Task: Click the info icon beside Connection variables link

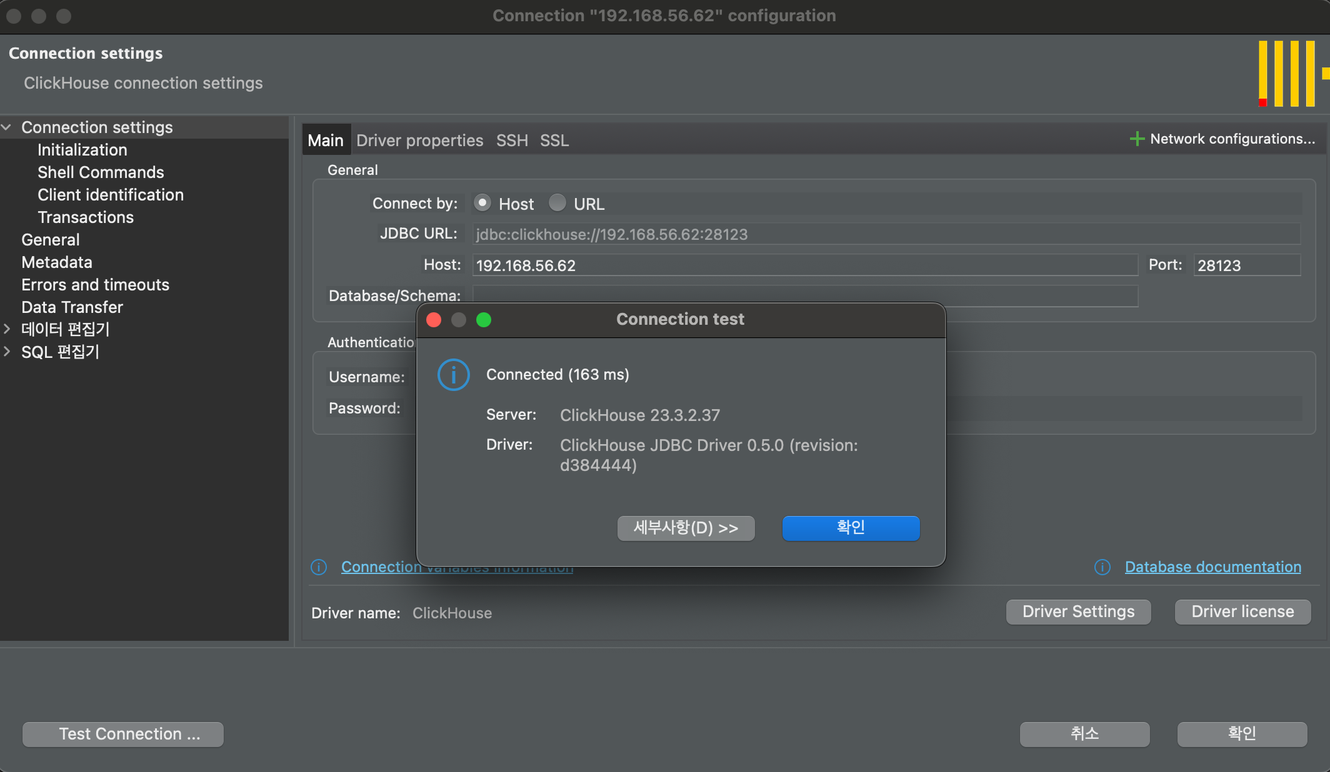Action: point(319,567)
